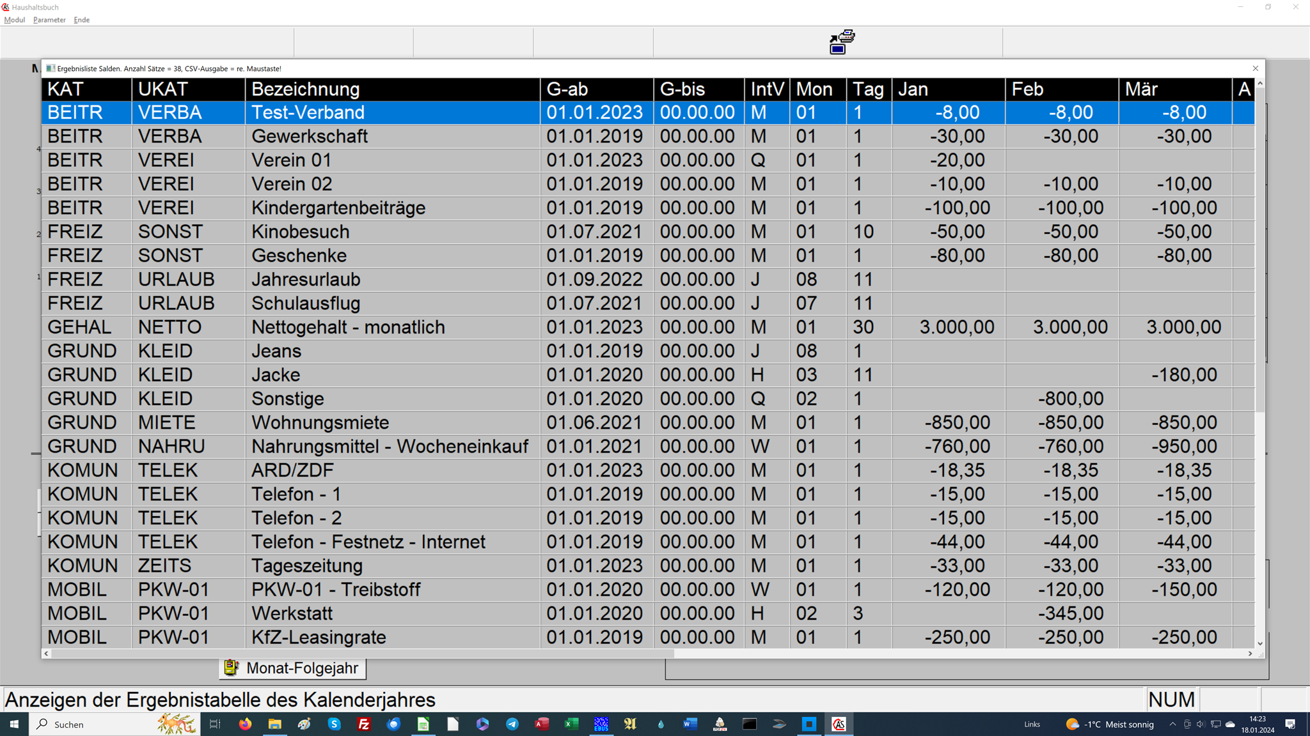The image size is (1310, 736).
Task: Click the network tray icon
Action: point(1215,724)
